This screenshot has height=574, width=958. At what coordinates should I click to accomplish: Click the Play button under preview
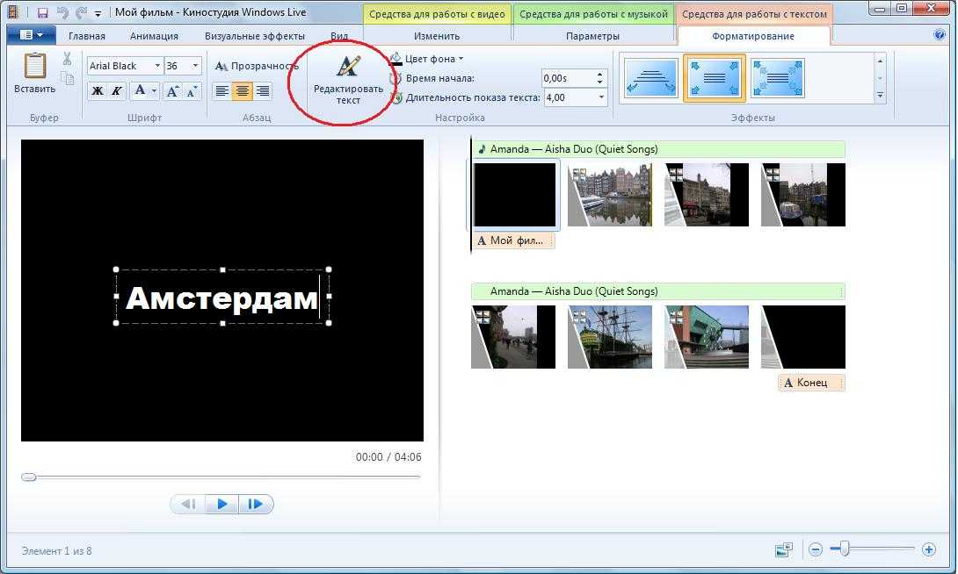(x=221, y=504)
